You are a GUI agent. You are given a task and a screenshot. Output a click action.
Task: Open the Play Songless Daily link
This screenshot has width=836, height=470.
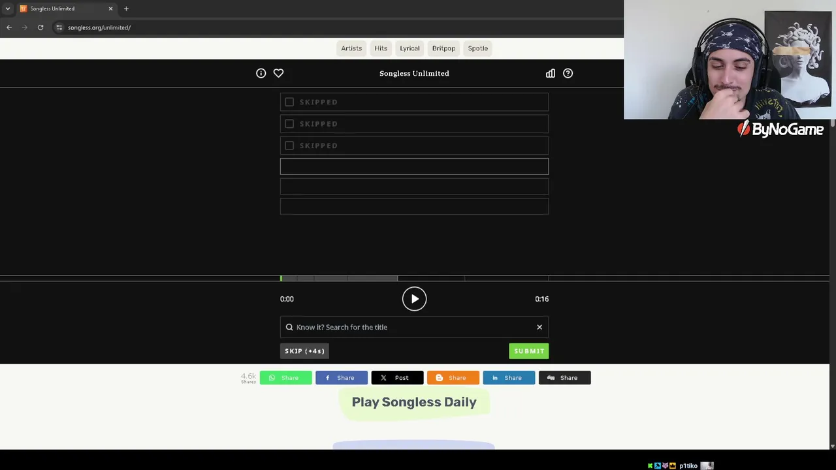414,402
